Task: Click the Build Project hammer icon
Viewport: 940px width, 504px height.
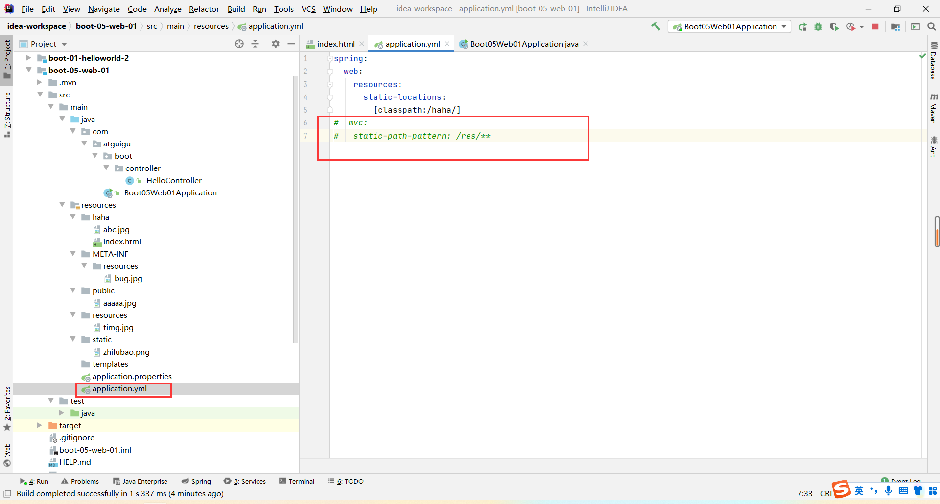Action: coord(656,26)
